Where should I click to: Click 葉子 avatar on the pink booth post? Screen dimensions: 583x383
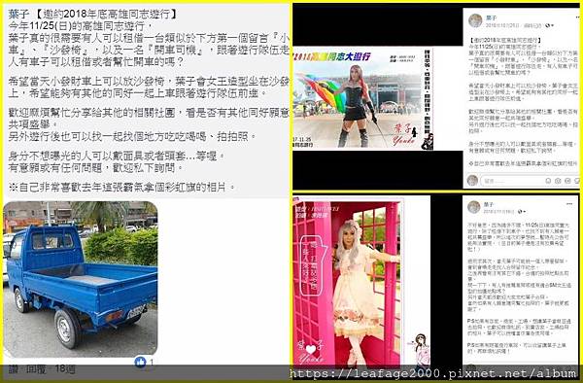tap(474, 207)
